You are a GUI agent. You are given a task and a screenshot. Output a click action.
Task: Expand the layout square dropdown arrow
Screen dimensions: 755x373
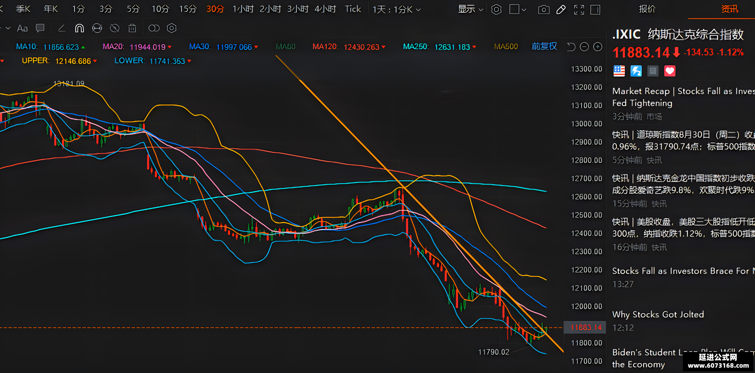click(524, 9)
